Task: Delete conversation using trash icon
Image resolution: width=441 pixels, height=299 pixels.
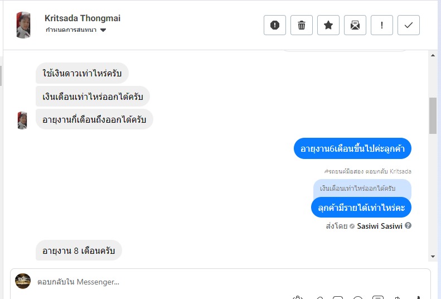Action: [302, 25]
